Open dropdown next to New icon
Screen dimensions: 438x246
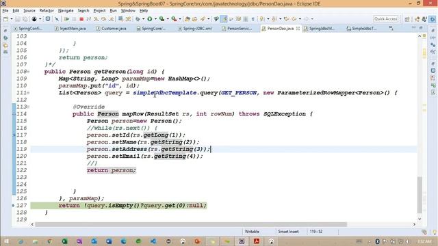12,19
